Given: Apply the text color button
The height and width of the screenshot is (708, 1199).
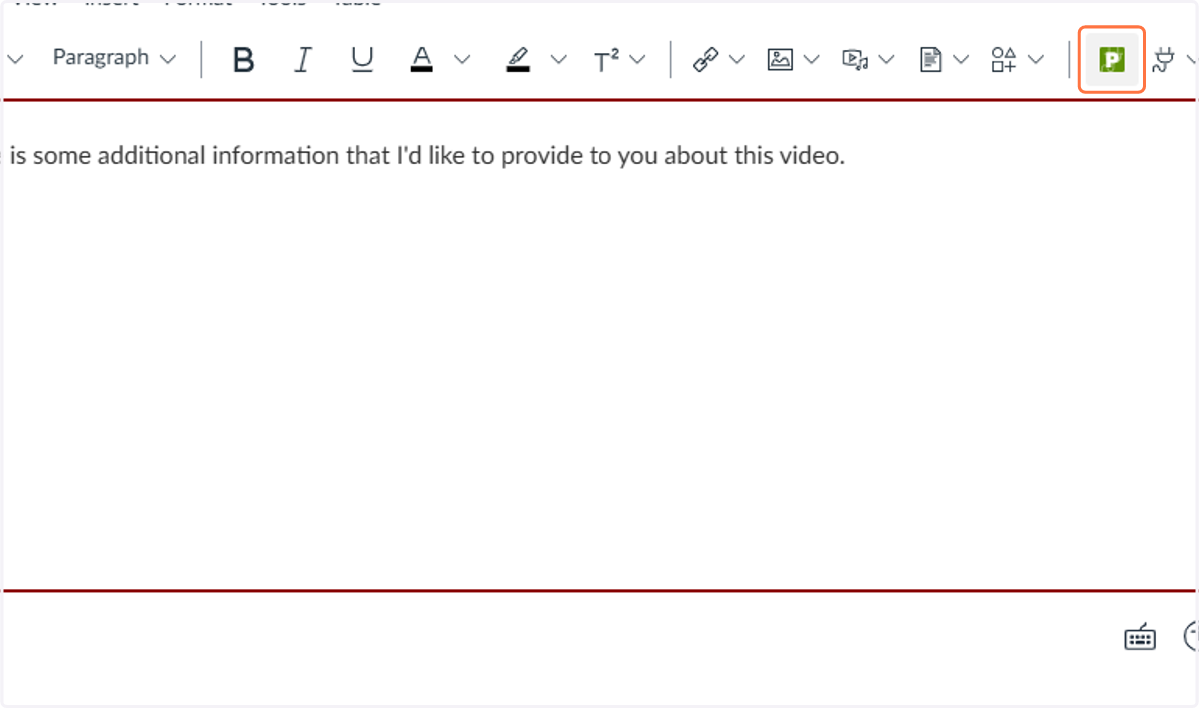Looking at the screenshot, I should click(x=422, y=60).
